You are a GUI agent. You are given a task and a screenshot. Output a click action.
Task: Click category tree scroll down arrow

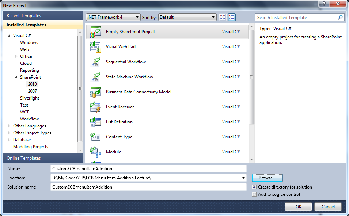(80, 150)
